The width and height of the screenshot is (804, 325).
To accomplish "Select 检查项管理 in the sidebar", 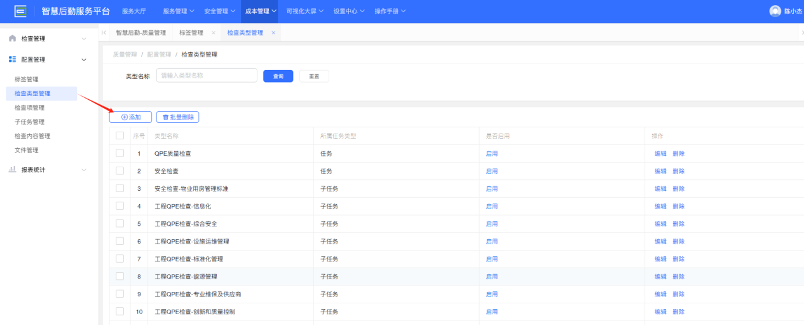I will coord(29,107).
